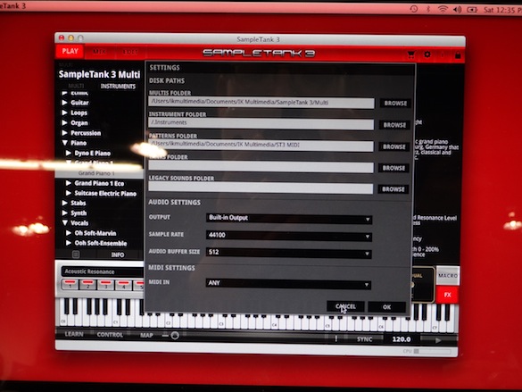Toggle macro button 4
Screen dimensions: 522x392
[123, 286]
